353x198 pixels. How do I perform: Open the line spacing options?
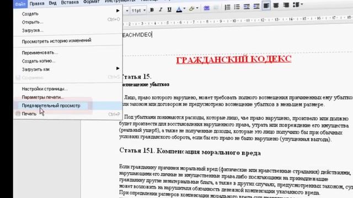[x=297, y=4]
